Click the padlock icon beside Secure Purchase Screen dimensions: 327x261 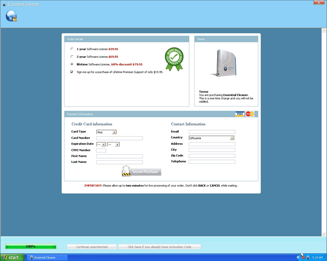126,171
